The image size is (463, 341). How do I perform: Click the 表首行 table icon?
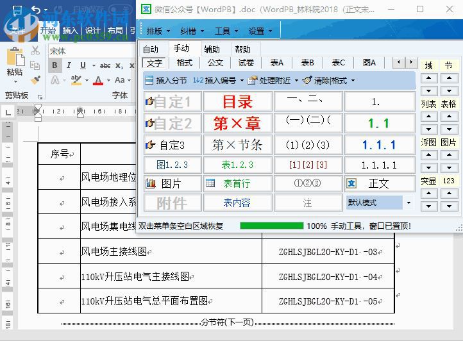coord(210,183)
